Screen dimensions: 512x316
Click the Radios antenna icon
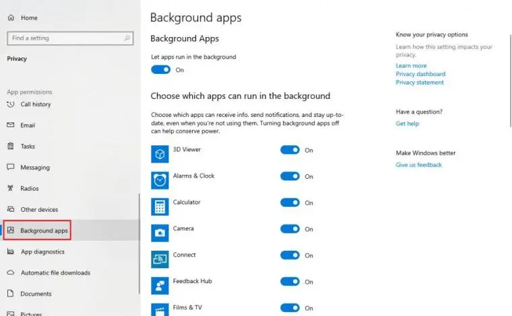coord(11,188)
